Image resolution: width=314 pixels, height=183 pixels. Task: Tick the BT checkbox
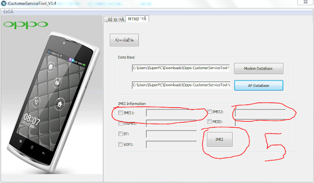coord(120,134)
